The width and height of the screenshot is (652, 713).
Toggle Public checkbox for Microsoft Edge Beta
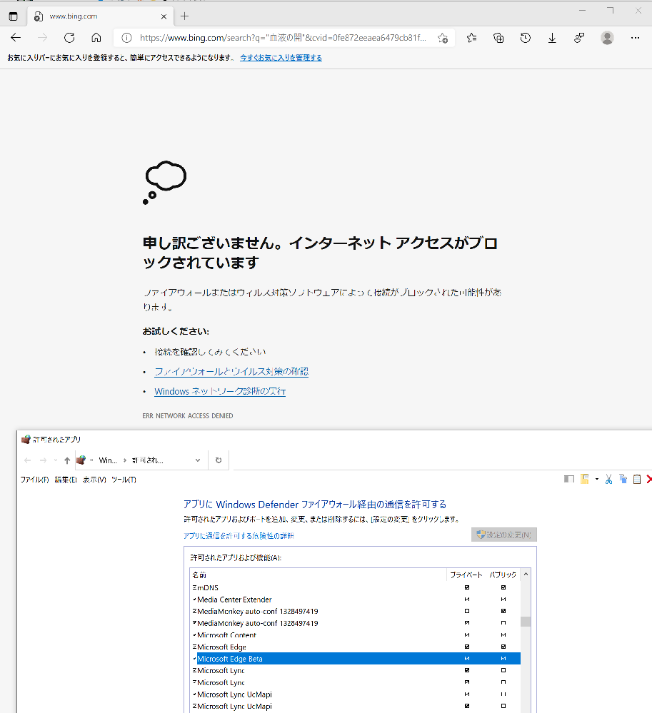(503, 659)
